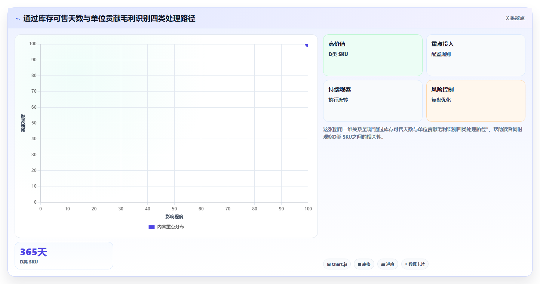Click the 数据卡片 tag
Image resolution: width=540 pixels, height=284 pixels.
[415, 264]
